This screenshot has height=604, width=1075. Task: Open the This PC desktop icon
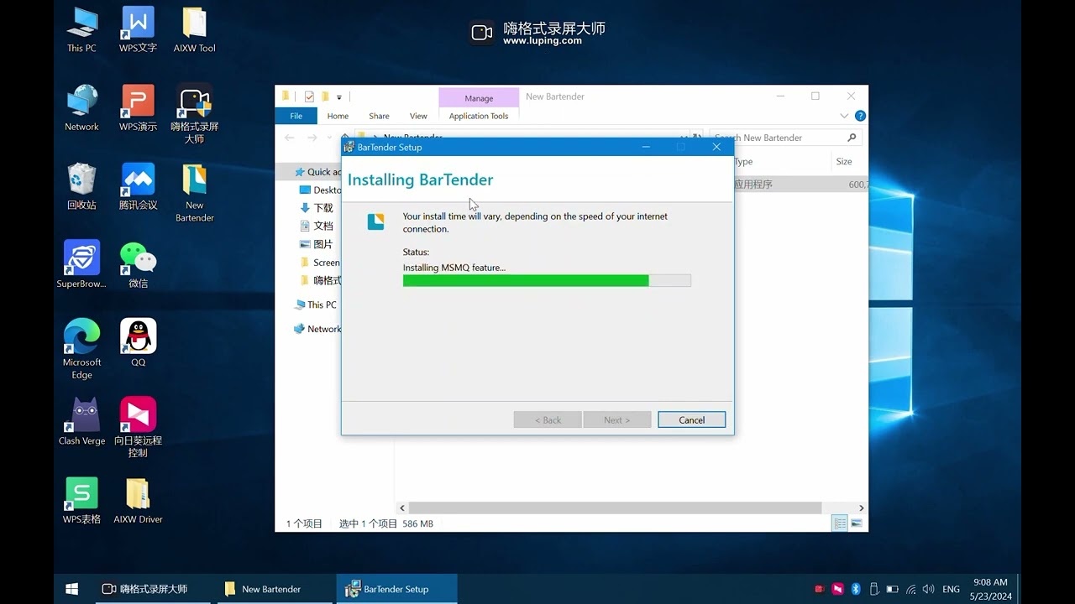(x=81, y=29)
